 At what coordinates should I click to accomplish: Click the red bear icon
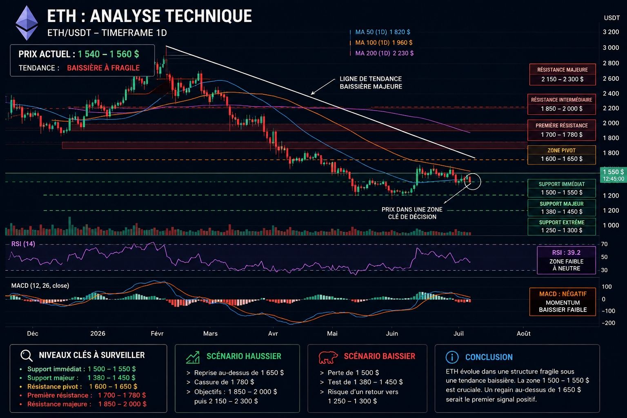328,357
